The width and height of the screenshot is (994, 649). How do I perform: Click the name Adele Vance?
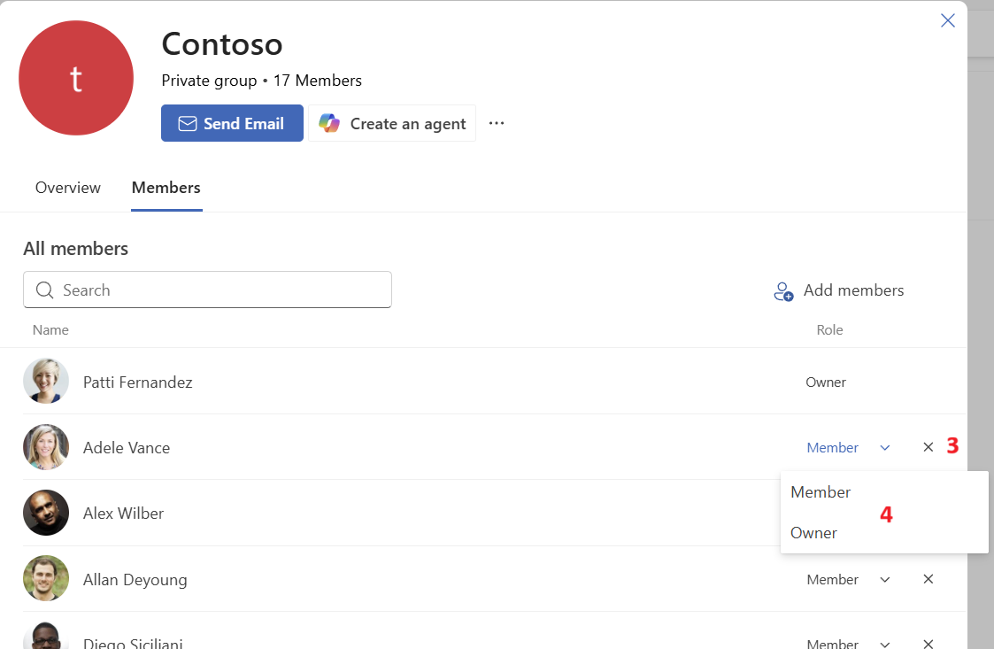point(127,448)
